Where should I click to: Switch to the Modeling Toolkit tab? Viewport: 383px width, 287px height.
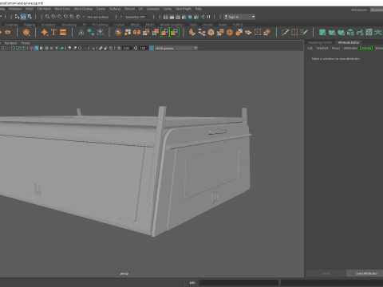click(x=320, y=42)
